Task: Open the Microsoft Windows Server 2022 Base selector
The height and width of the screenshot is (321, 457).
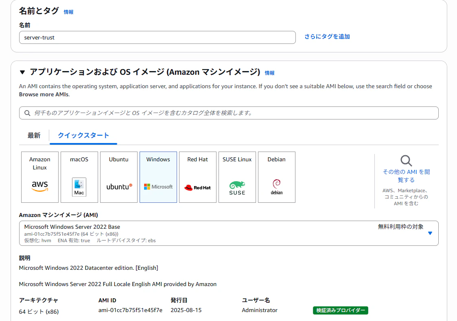Action: coord(229,233)
